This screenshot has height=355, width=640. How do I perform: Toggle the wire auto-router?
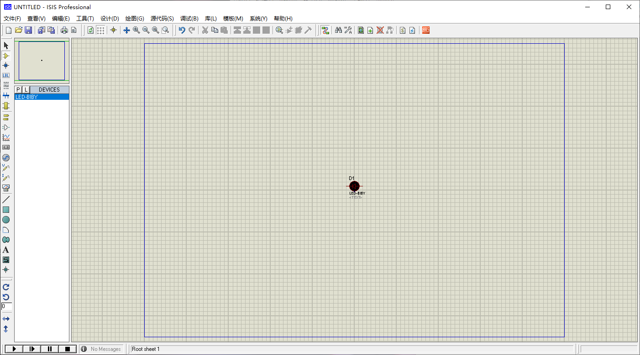[x=325, y=30]
